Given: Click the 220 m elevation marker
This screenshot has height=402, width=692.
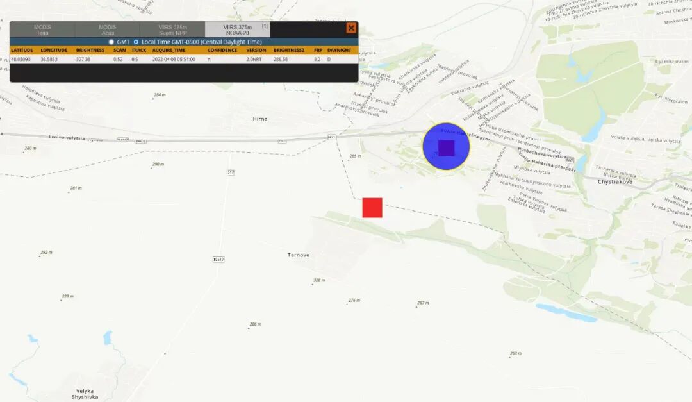Looking at the screenshot, I should click(x=67, y=296).
